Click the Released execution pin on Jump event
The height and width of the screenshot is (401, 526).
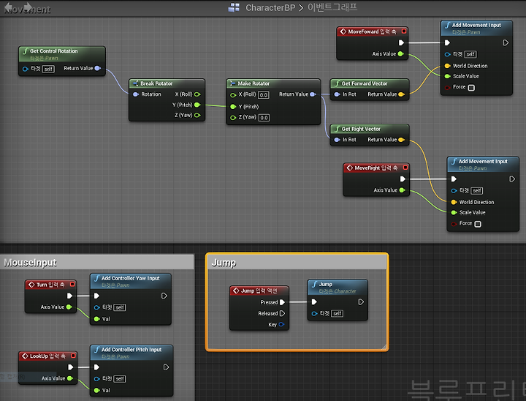(x=282, y=313)
